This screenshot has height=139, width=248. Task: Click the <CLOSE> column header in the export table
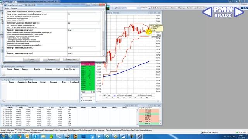tap(62, 108)
